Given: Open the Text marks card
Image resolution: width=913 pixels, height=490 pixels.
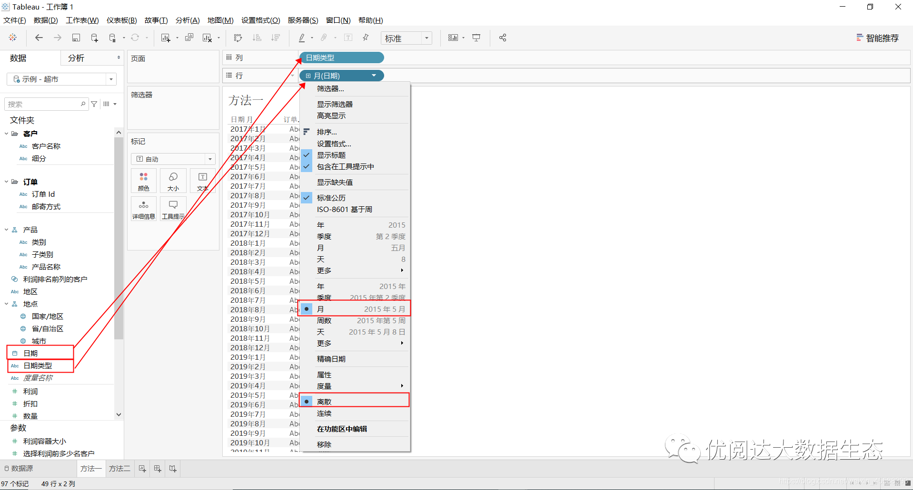Looking at the screenshot, I should click(x=203, y=181).
